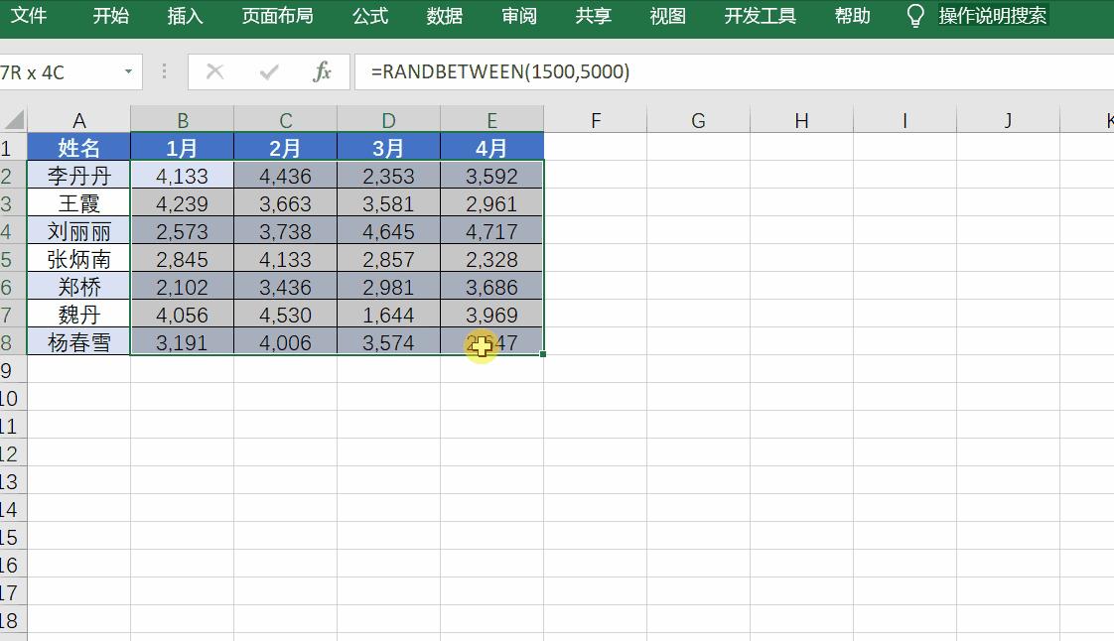Click the enter (checkmark) icon beside formula bar

(267, 71)
